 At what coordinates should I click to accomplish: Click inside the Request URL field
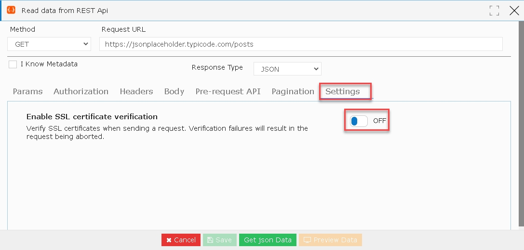pyautogui.click(x=301, y=44)
